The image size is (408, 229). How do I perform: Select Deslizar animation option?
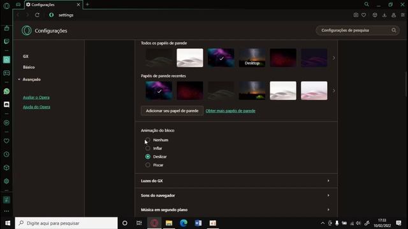pyautogui.click(x=148, y=156)
